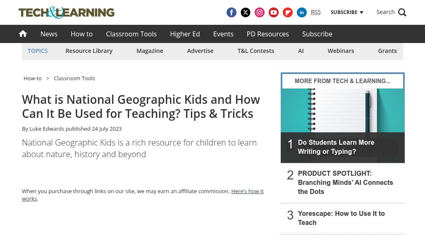Open the Facebook social icon
This screenshot has width=425, height=239.
point(232,12)
